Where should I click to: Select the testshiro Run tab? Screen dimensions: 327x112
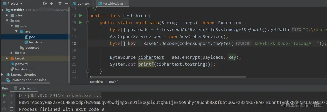tap(25, 88)
